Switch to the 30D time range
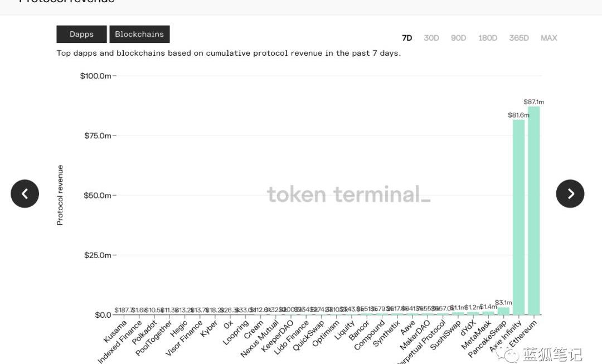 click(431, 38)
